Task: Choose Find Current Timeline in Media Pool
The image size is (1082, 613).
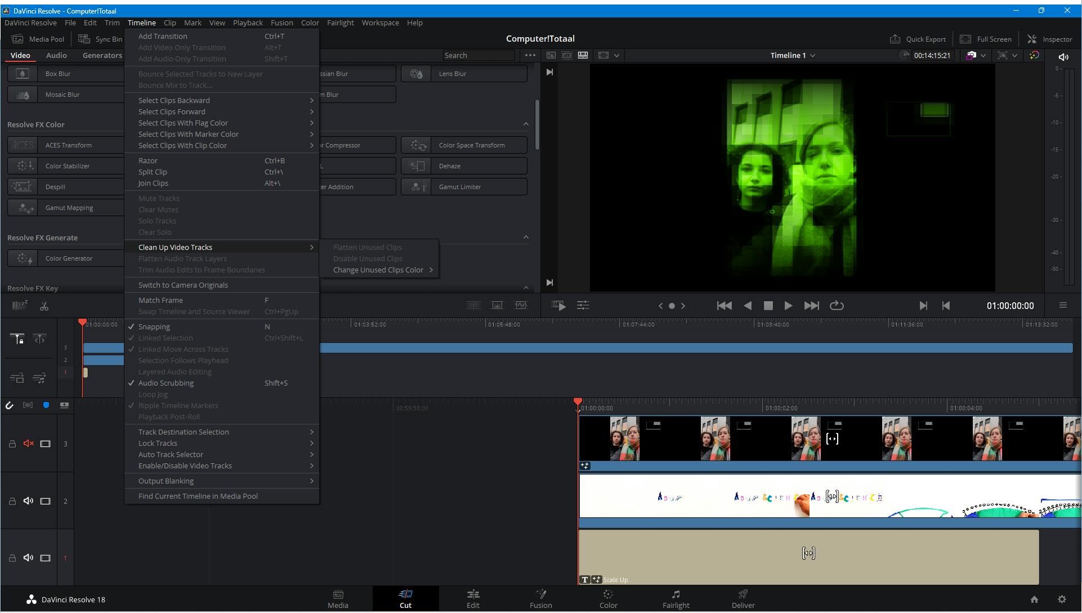Action: coord(198,496)
